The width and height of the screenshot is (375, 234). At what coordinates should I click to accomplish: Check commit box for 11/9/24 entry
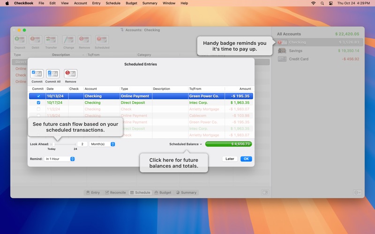tap(38, 116)
